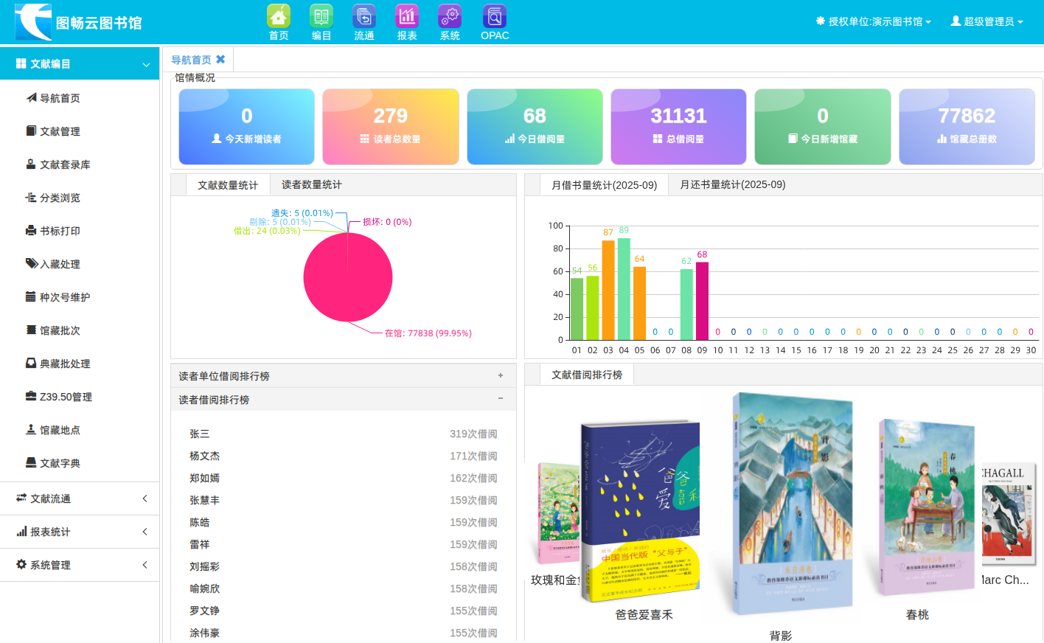Click the 文献管理 sidebar link

click(x=60, y=131)
